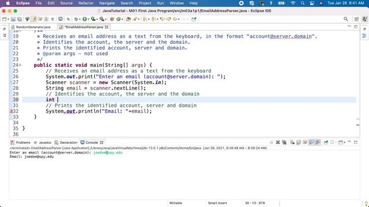Close the EmailAddressParser.java editor tab
Screen dimensions: 369x207
(x=107, y=27)
